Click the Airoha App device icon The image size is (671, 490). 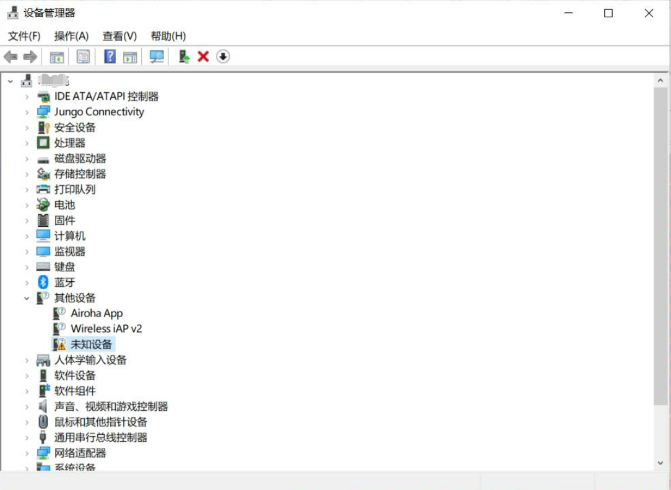coord(59,313)
